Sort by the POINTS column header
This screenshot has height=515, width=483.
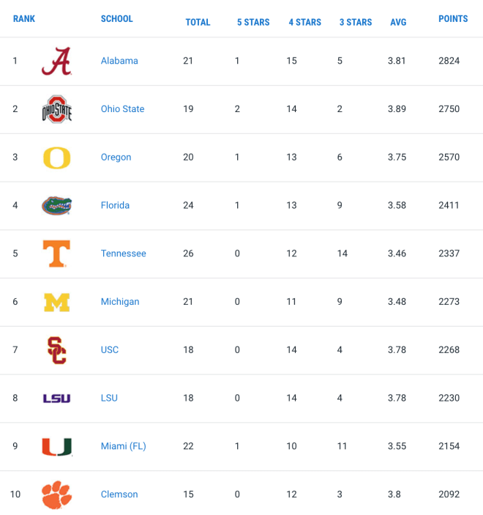point(453,19)
